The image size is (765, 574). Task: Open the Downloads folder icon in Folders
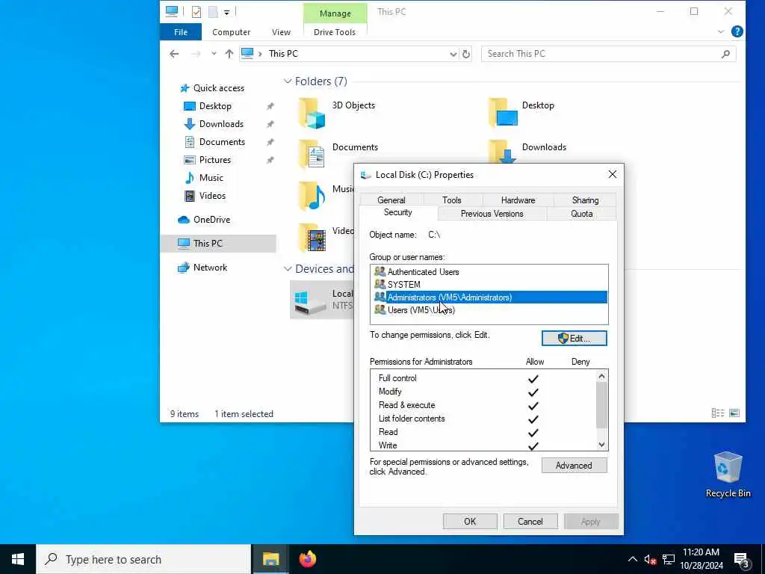point(503,151)
